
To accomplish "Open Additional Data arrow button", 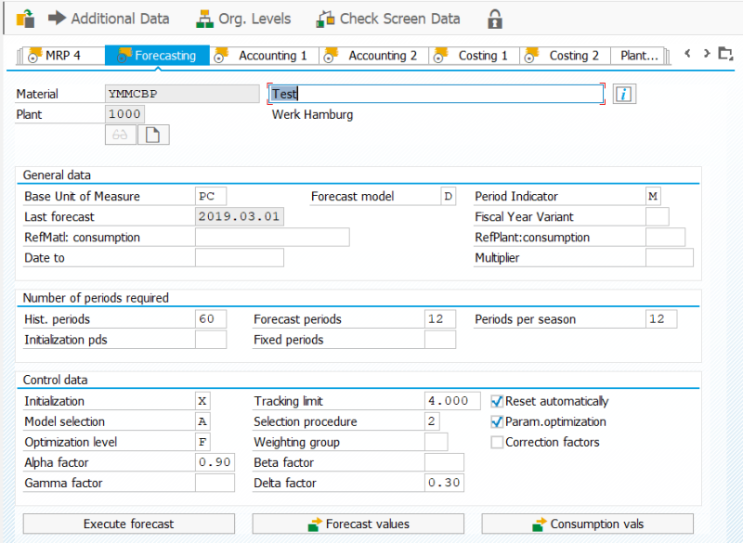I will (57, 18).
